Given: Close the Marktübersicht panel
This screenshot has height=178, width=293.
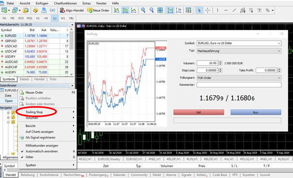Looking at the screenshot, I should tap(72, 25).
